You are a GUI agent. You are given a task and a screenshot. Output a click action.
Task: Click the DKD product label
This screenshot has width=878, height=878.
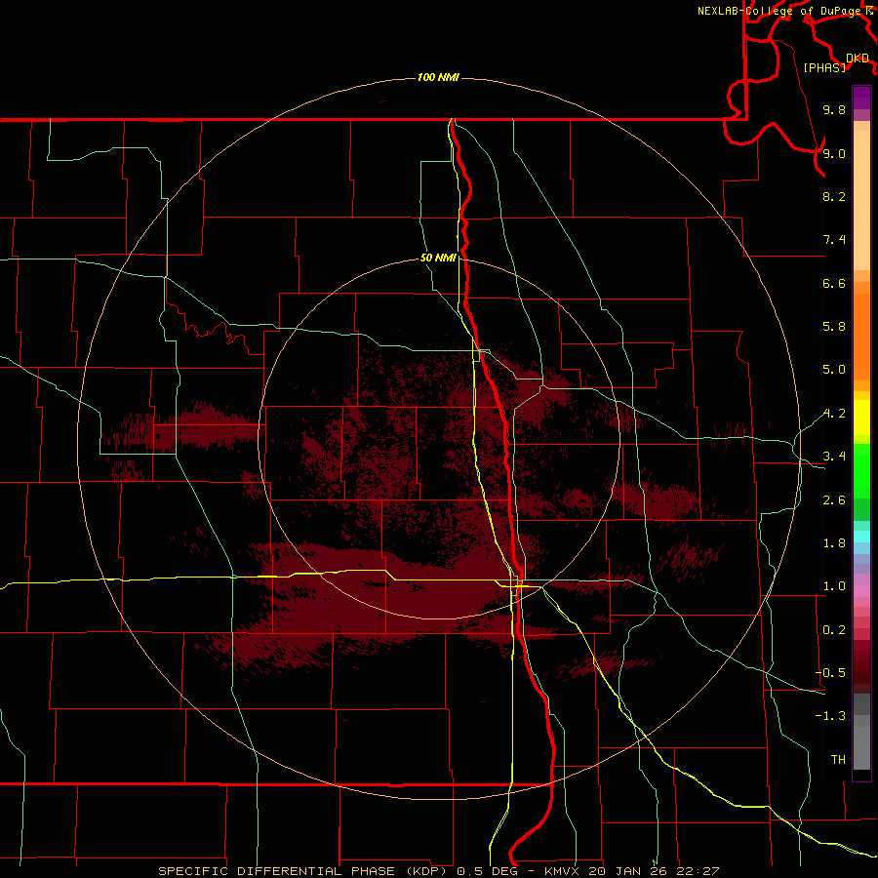point(858,59)
